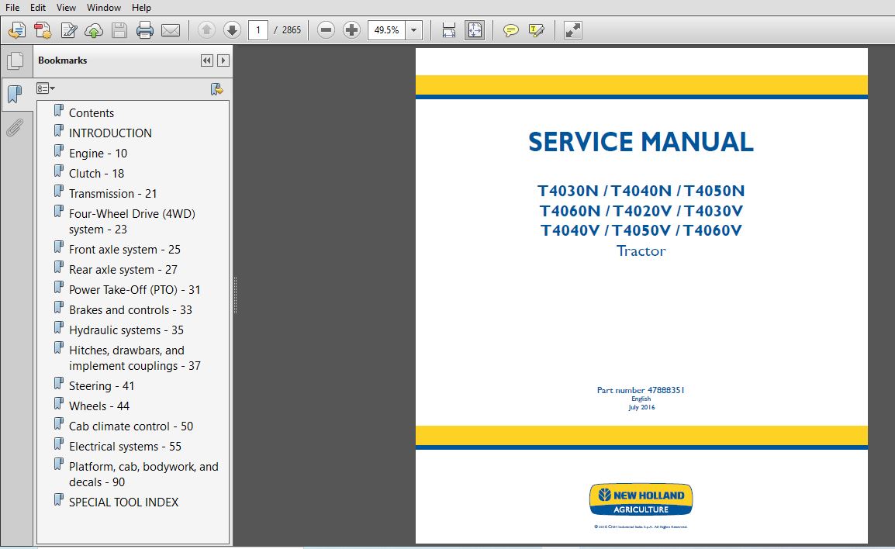Image resolution: width=895 pixels, height=549 pixels.
Task: Open Cab climate control - 50 bookmark
Action: [131, 426]
